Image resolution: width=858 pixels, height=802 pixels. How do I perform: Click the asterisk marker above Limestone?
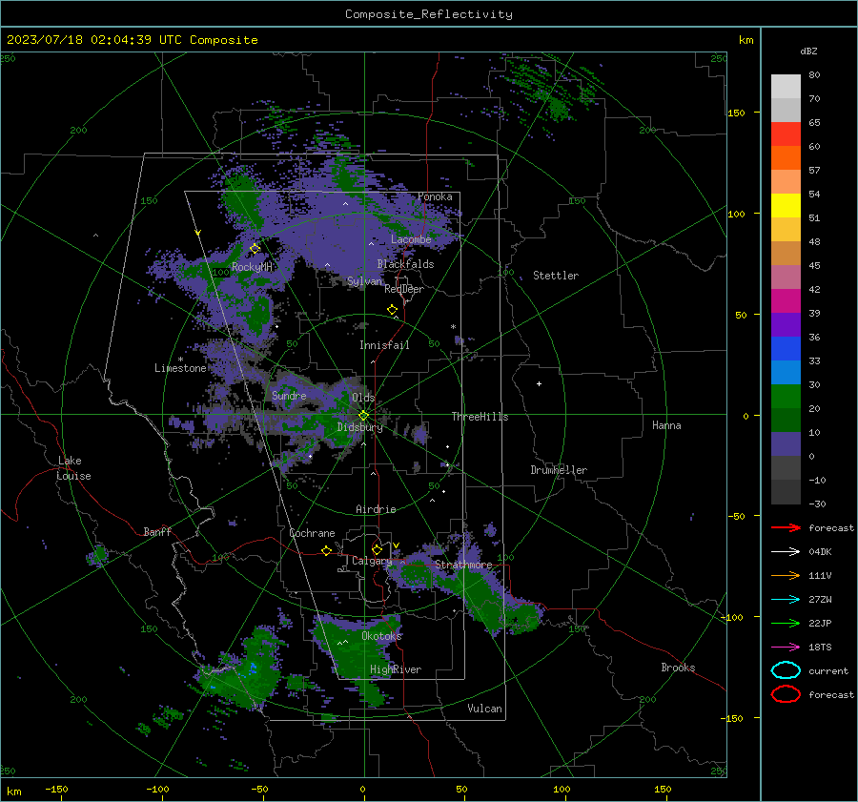tap(180, 360)
